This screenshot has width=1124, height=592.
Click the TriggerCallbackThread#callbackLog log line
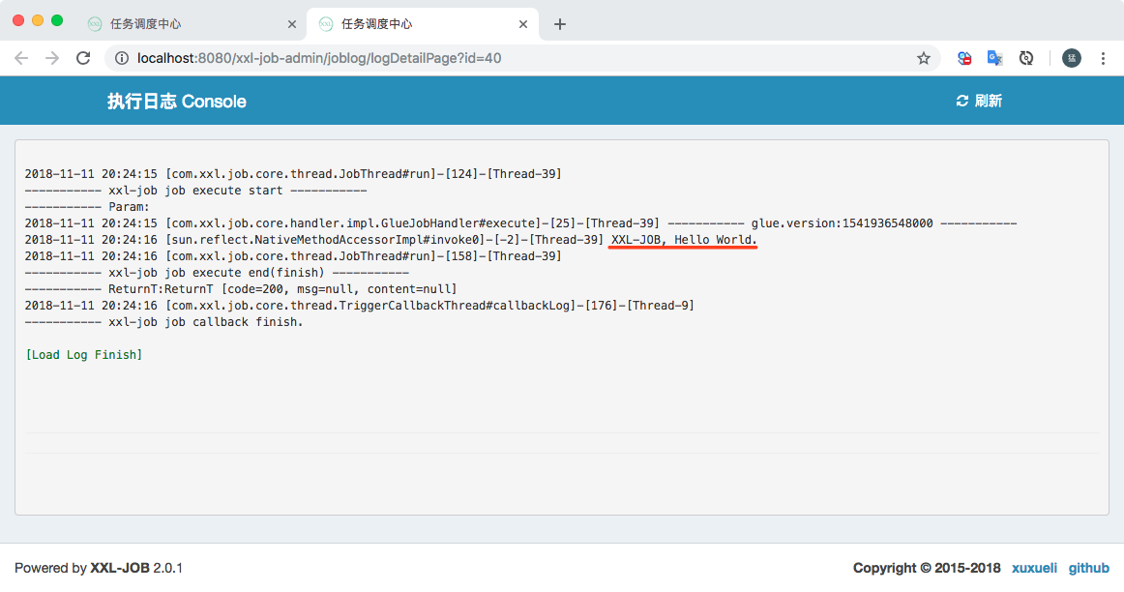tap(359, 306)
